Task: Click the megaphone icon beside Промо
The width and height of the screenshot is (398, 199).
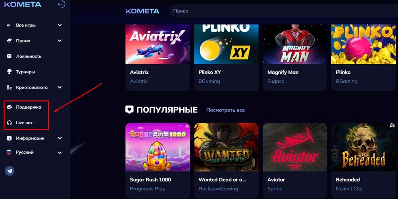Action: point(9,41)
